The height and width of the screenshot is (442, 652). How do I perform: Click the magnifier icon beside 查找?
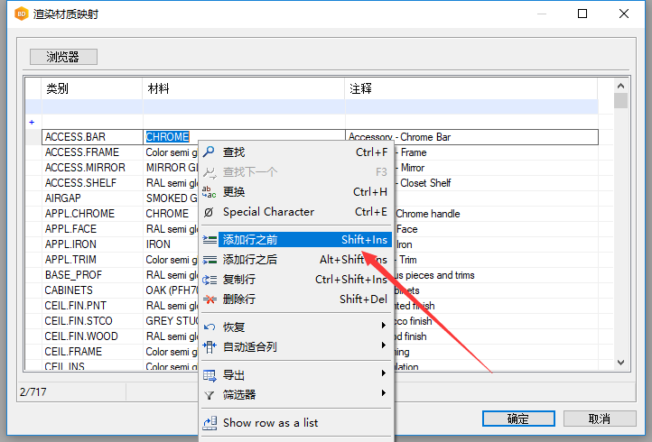(209, 152)
